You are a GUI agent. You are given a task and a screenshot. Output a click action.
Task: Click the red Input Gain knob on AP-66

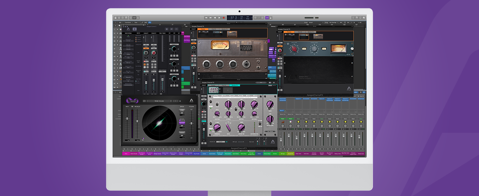(x=294, y=49)
